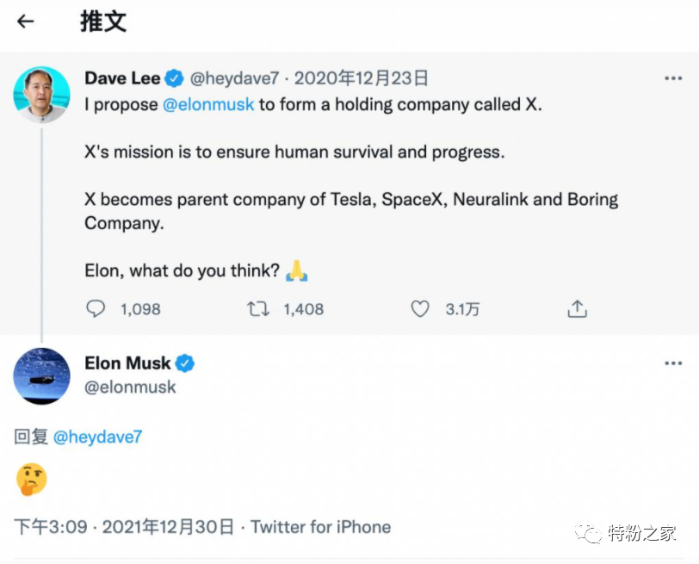The height and width of the screenshot is (564, 699).
Task: Click the @elonmusk handle under Elon Musk
Action: [x=130, y=387]
